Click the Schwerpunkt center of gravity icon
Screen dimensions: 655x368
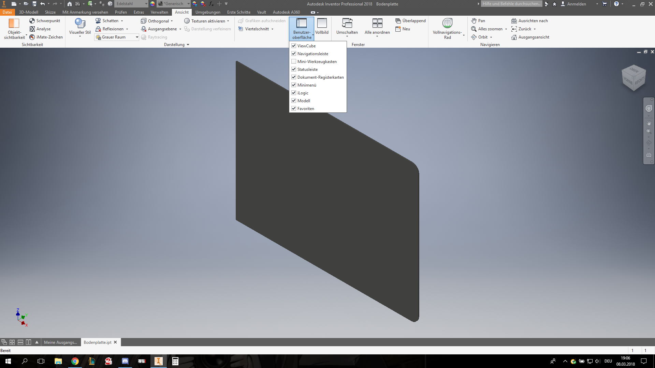(32, 21)
